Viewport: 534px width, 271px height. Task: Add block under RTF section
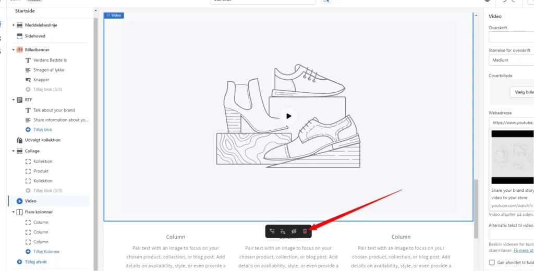coord(43,130)
